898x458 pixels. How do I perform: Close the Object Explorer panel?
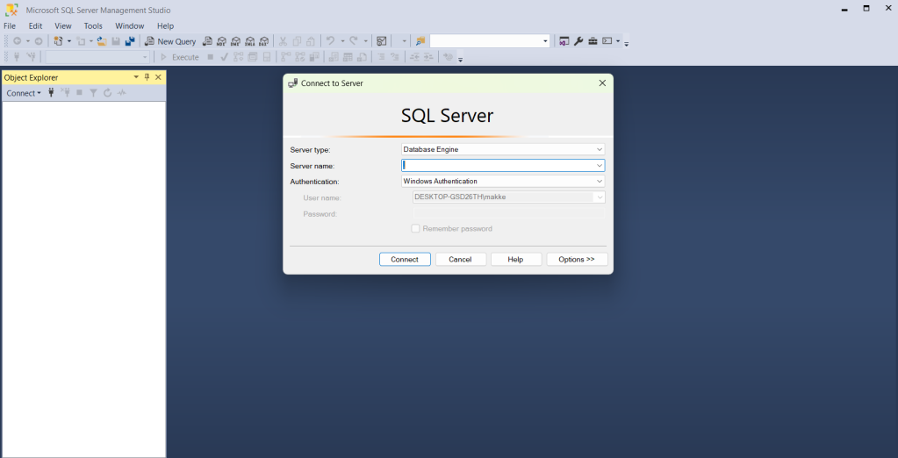pos(159,77)
